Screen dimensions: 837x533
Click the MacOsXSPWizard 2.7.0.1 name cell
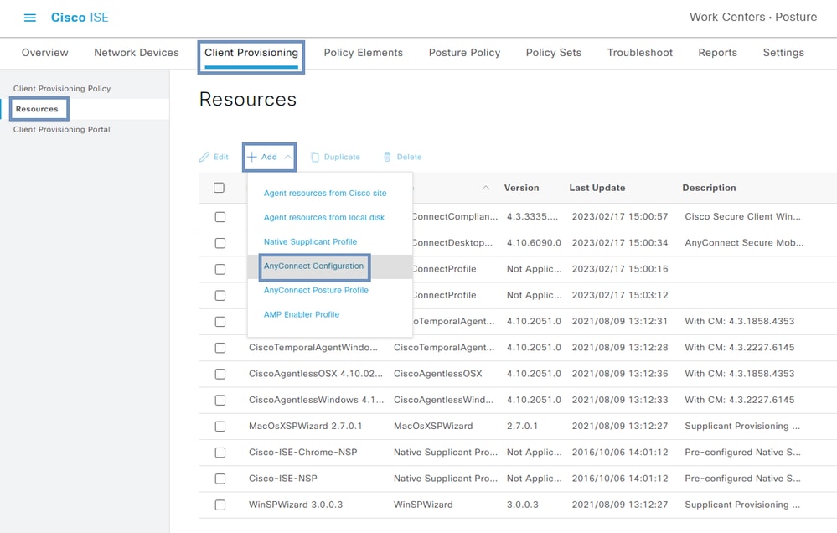pyautogui.click(x=305, y=427)
